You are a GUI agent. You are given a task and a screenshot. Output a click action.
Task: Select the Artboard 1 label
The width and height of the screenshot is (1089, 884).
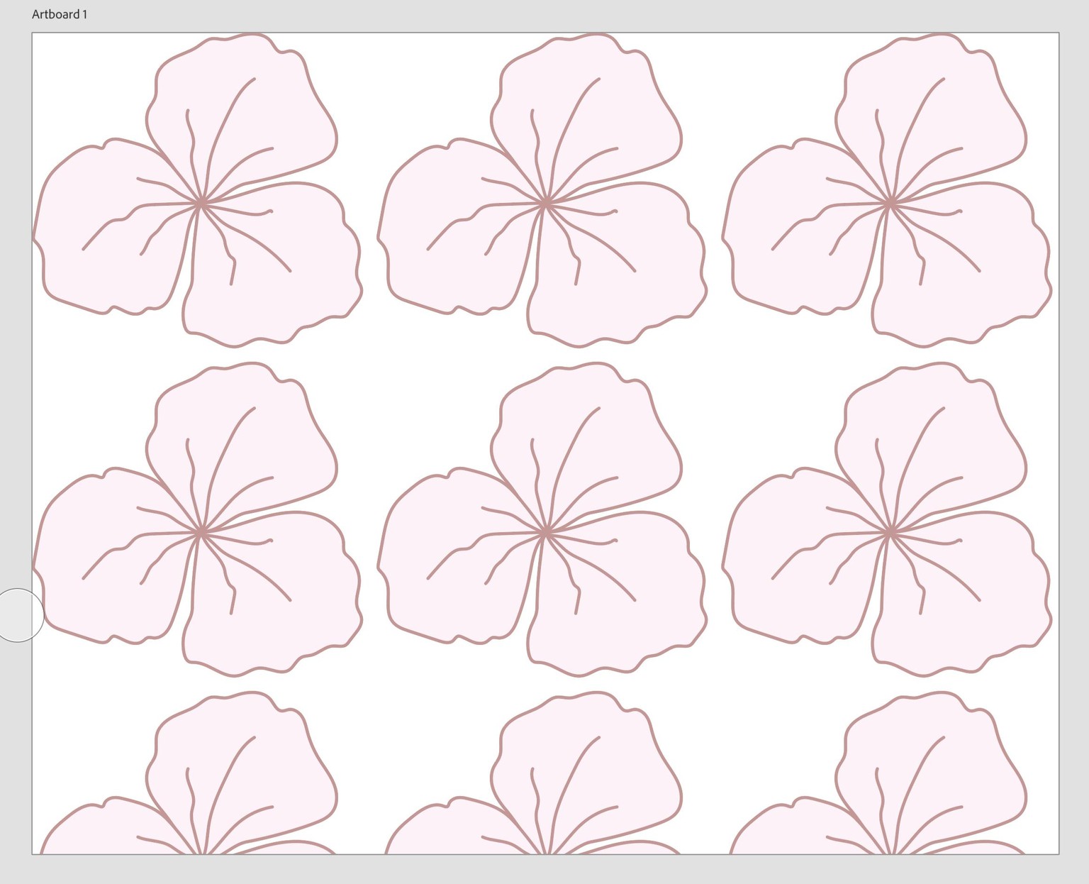(x=60, y=14)
